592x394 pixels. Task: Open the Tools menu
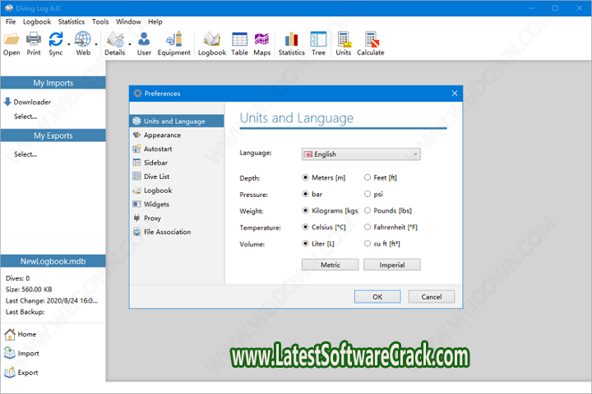coord(100,21)
